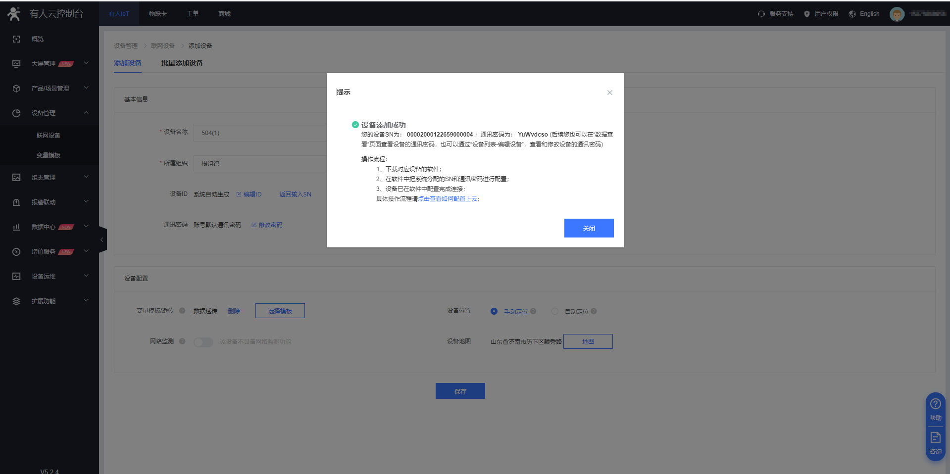Screen dimensions: 950x474
Task: Switch to the 批量添加设备 tab
Action: tap(182, 63)
